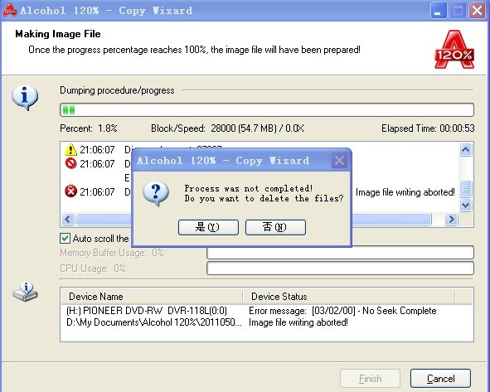Click the blue info speech bubble icon
490x392 pixels.
25,98
